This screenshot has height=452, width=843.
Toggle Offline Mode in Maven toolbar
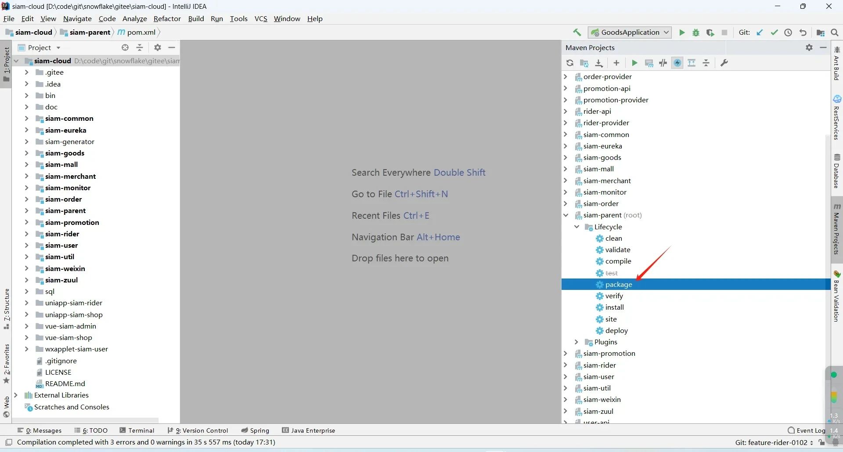click(x=663, y=63)
